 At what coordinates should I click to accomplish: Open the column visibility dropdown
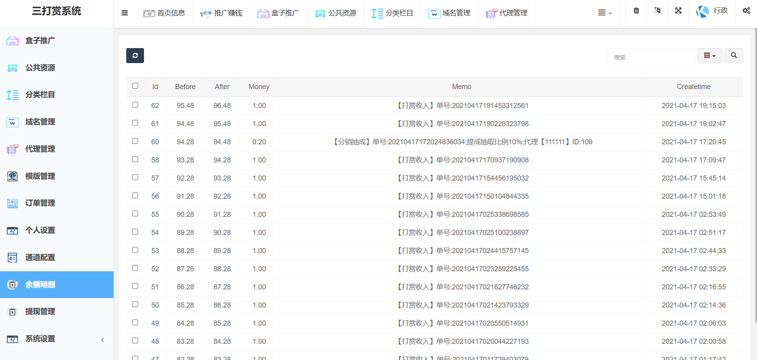[x=710, y=56]
